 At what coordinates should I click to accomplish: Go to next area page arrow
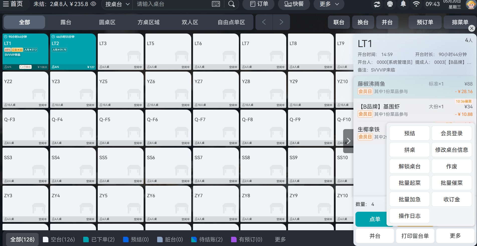[281, 22]
